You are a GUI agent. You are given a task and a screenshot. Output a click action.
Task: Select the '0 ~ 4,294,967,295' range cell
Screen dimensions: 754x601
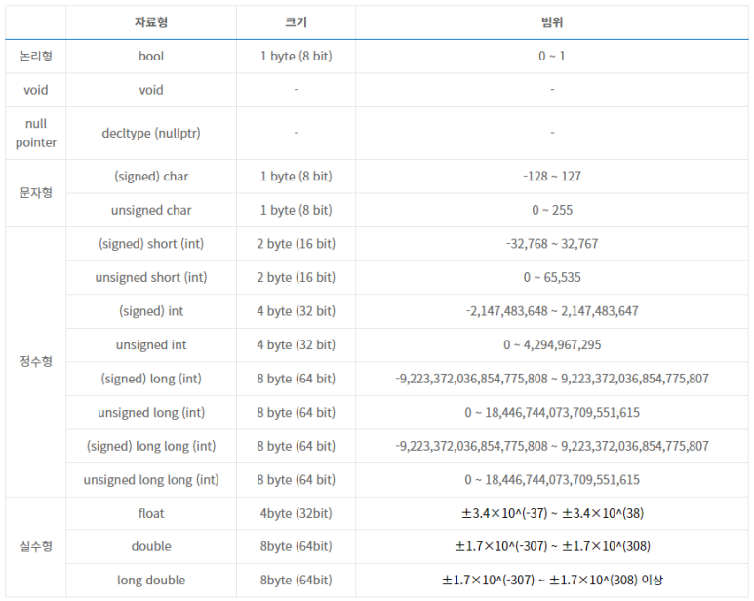click(x=552, y=344)
